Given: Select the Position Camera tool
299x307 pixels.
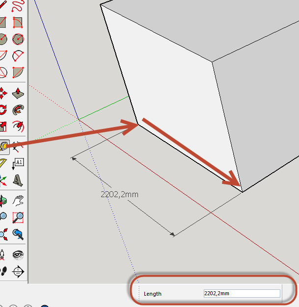Looking at the screenshot, I should [x=2, y=255].
